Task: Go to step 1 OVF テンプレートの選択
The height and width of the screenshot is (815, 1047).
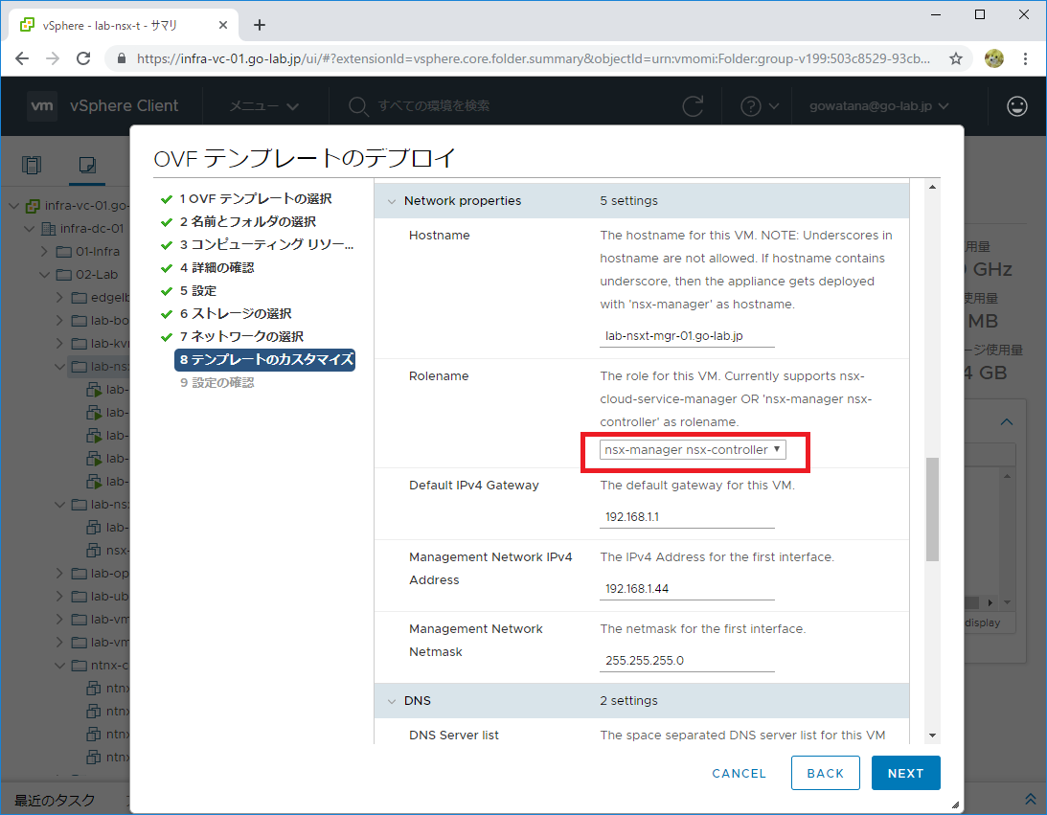Action: [255, 199]
